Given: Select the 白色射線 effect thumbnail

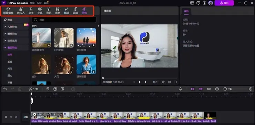Looking at the screenshot, I should point(64,38).
